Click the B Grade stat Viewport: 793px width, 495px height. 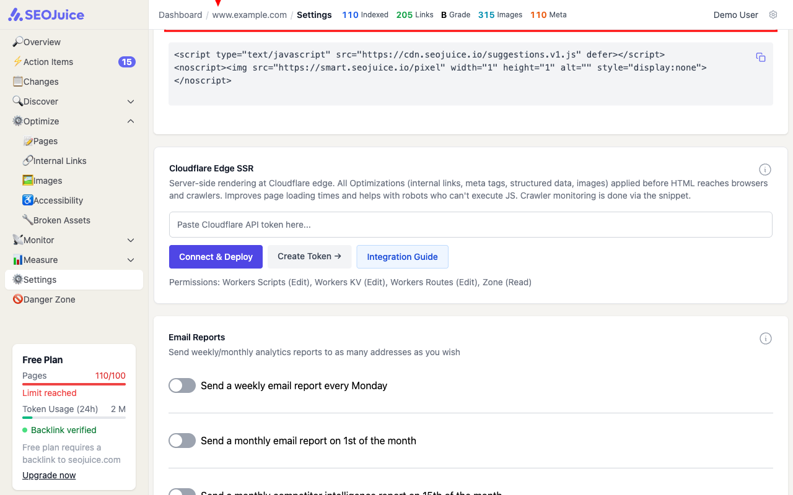(x=455, y=15)
